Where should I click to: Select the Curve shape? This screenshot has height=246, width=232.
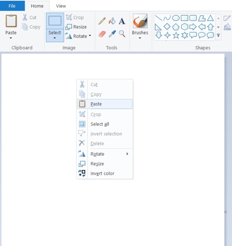coord(167,18)
